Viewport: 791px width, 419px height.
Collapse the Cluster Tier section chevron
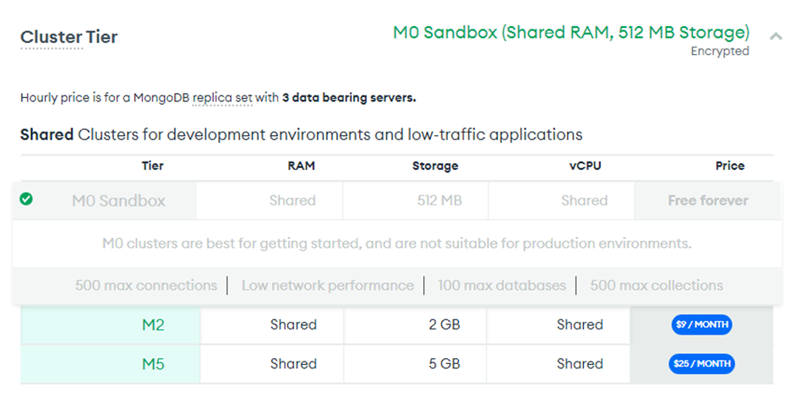tap(775, 36)
